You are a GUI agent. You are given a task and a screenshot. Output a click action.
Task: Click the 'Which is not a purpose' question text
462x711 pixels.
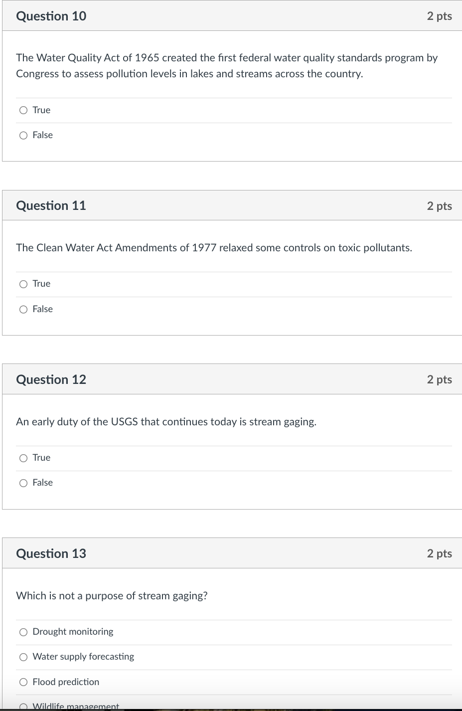coord(112,596)
